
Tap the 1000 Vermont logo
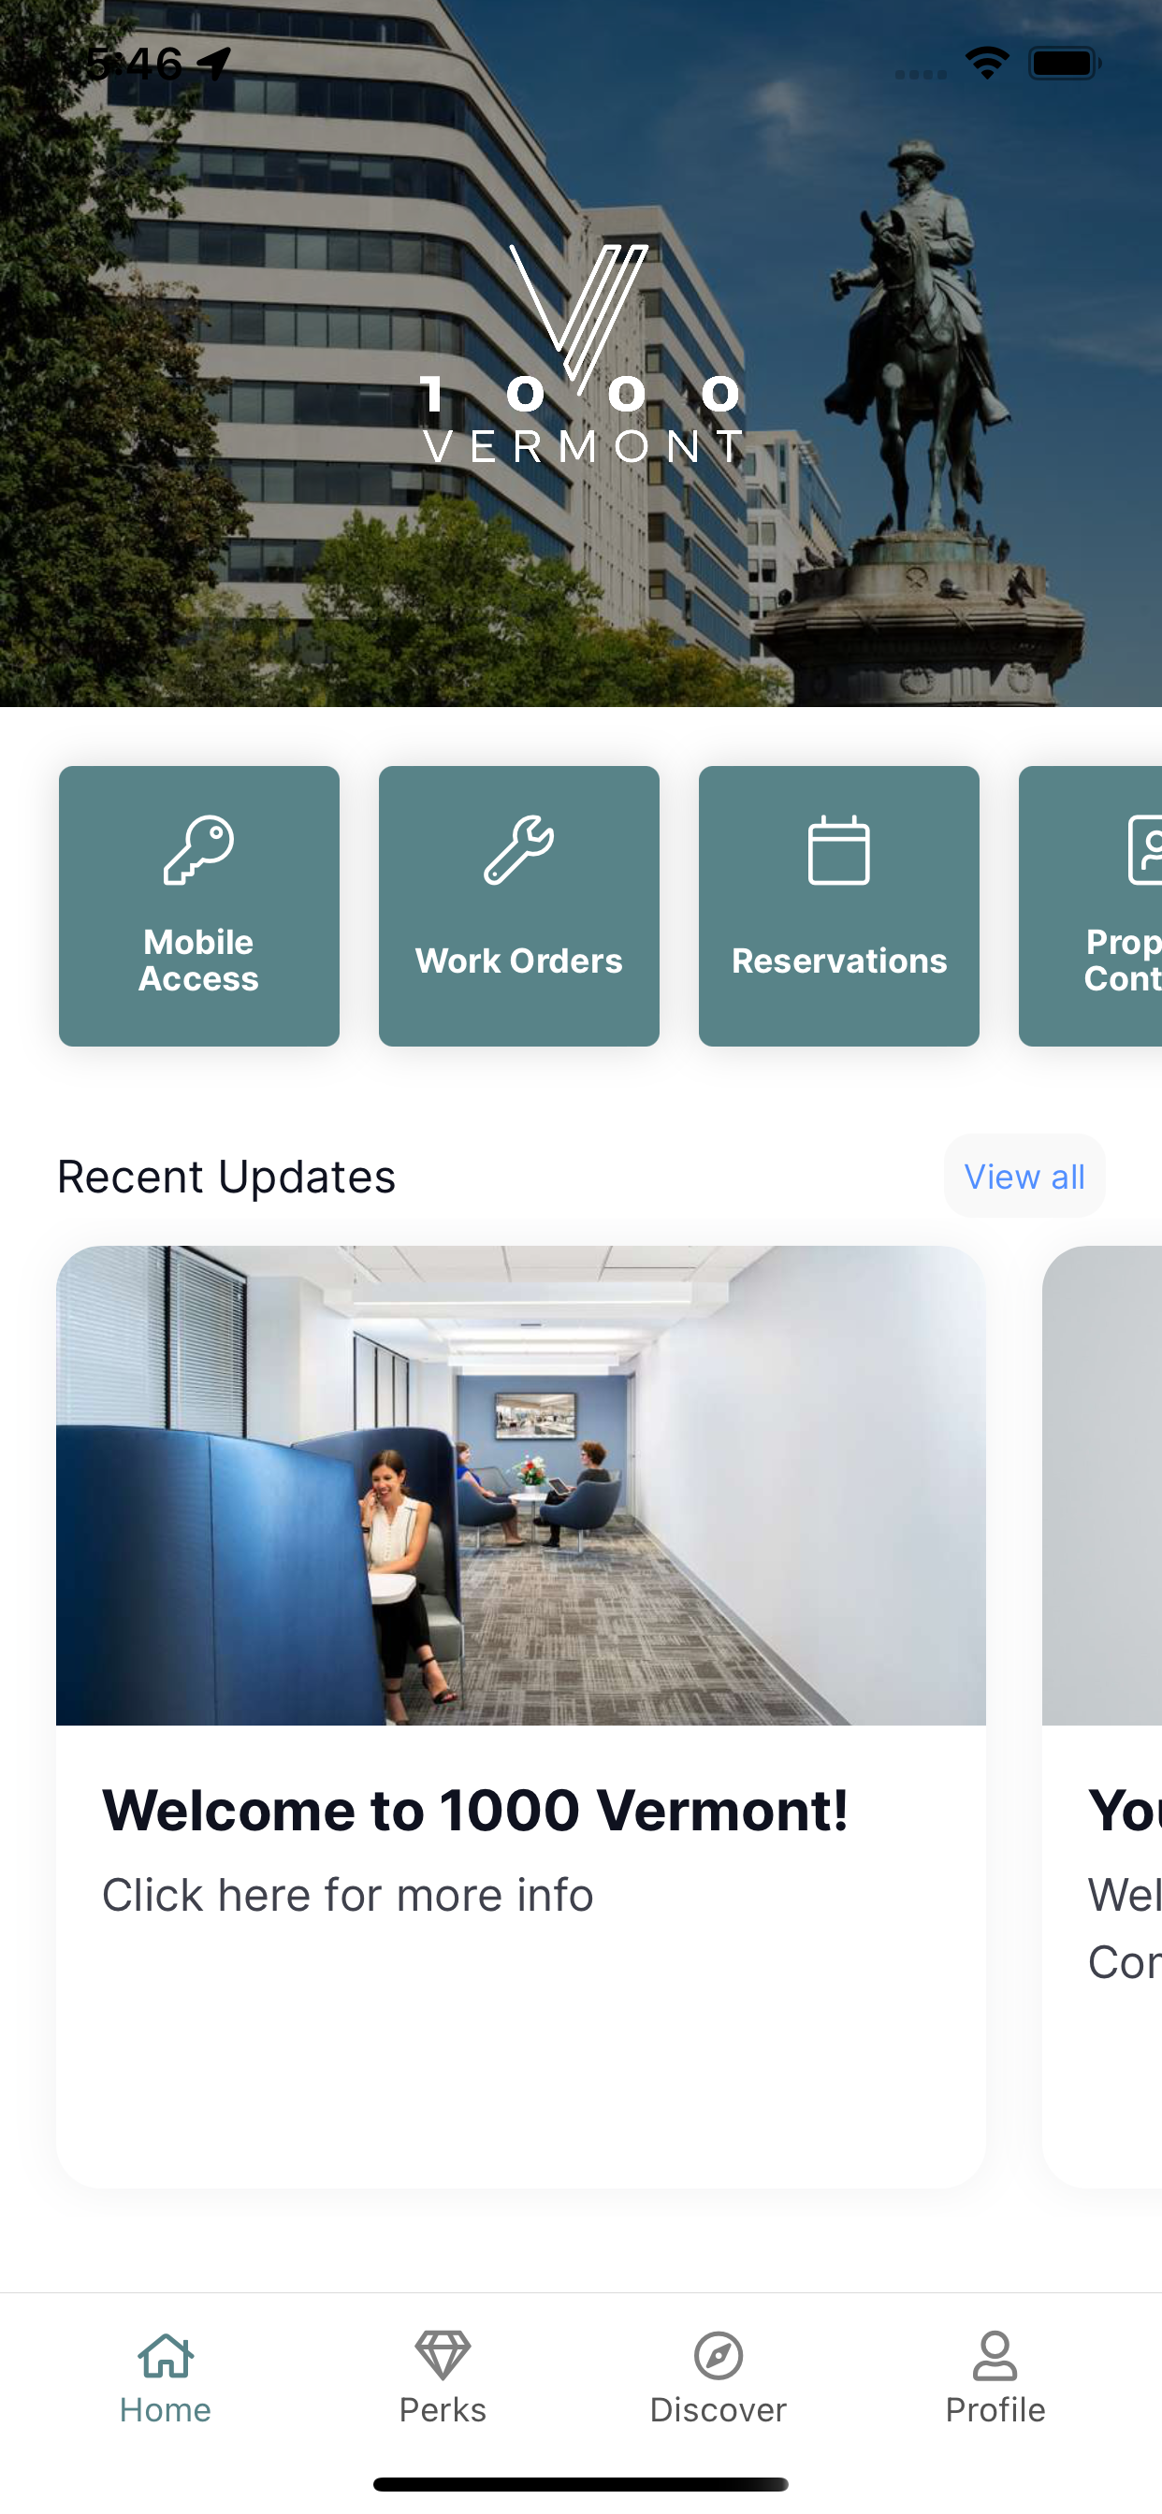tap(582, 354)
